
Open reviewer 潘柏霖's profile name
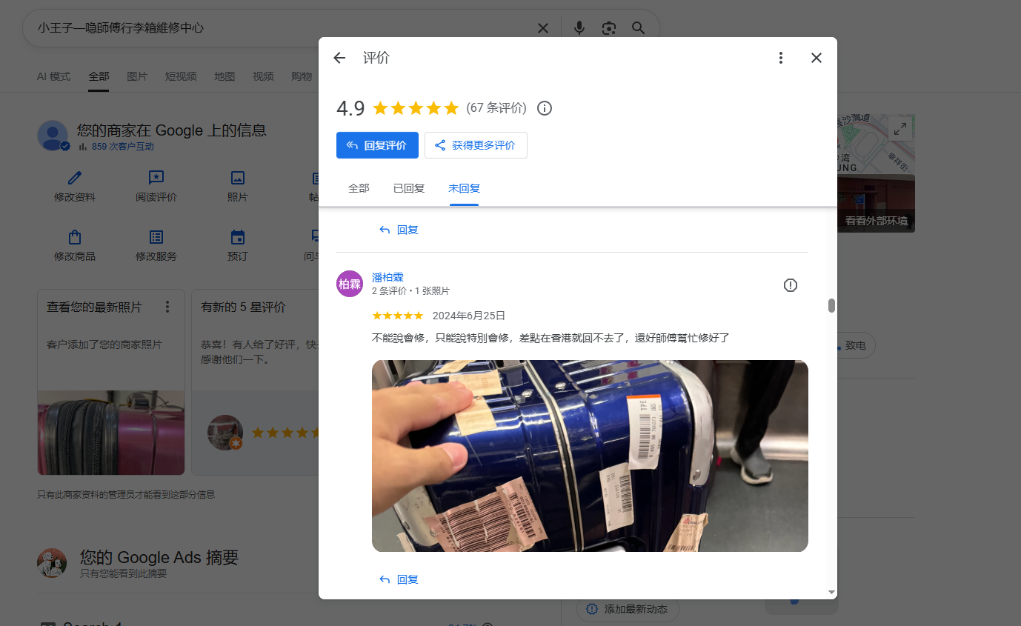[388, 277]
